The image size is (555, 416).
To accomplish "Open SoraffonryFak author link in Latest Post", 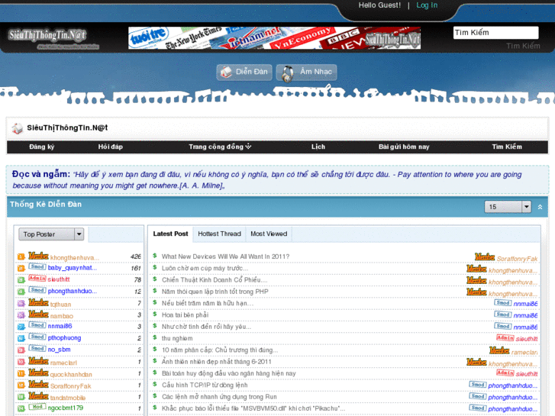I will coord(517,259).
